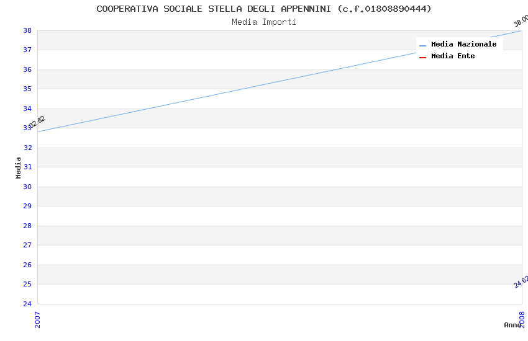
Task: Click the horizontal axis title Anno
Action: (x=512, y=325)
